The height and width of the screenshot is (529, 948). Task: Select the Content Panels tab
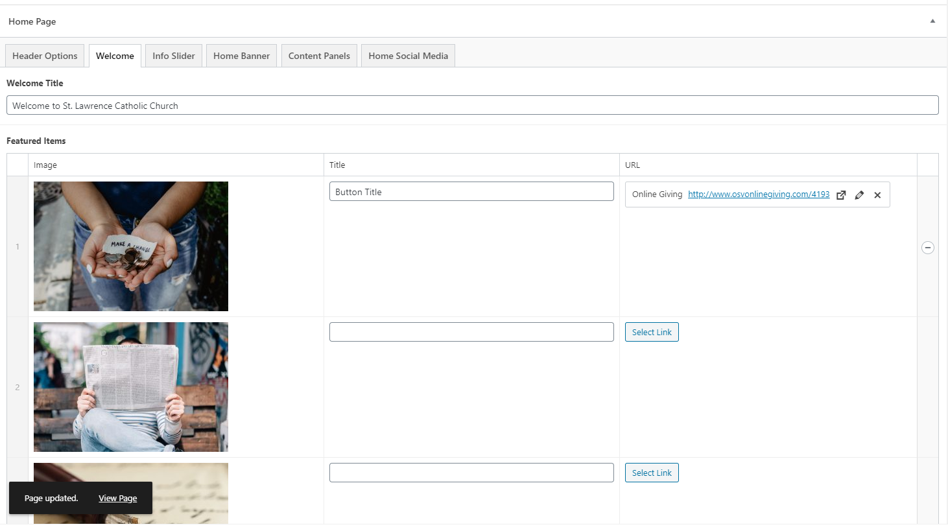click(319, 56)
